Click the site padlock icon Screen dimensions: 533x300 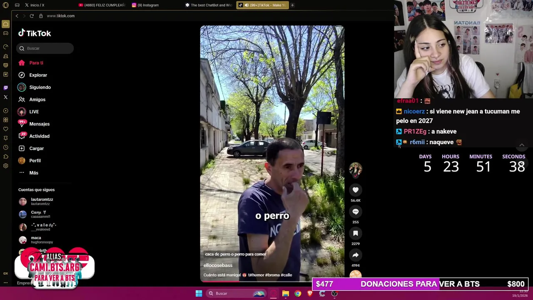coord(41,16)
